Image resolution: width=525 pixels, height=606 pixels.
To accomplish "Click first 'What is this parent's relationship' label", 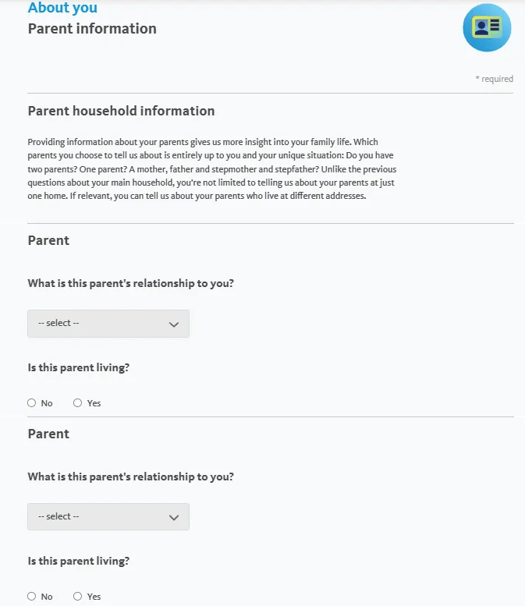I will pos(131,283).
